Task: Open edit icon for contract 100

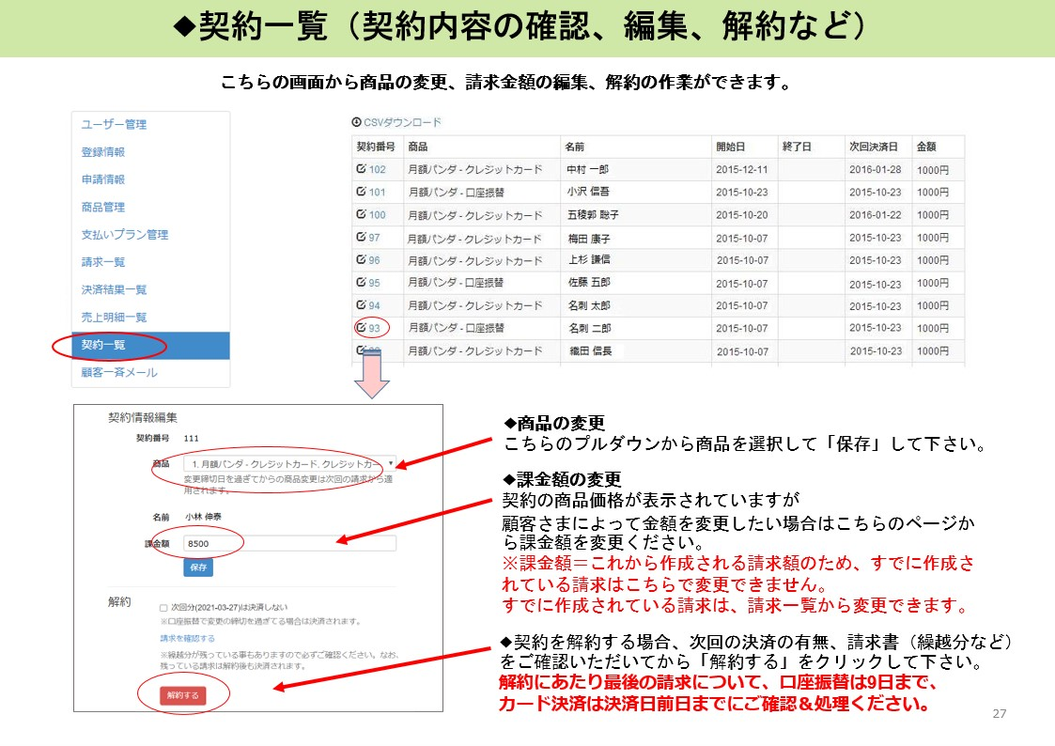Action: click(361, 214)
